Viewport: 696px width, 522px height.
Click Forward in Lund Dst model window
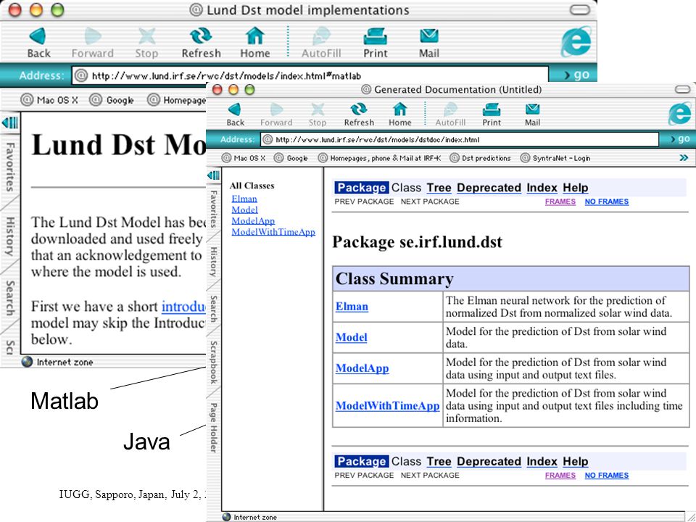(x=92, y=43)
